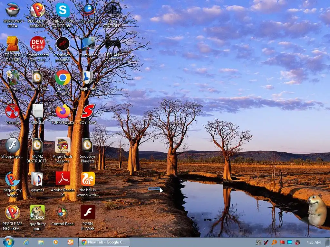
Task: Select the peggle my heggle icon
Action: (x=13, y=184)
